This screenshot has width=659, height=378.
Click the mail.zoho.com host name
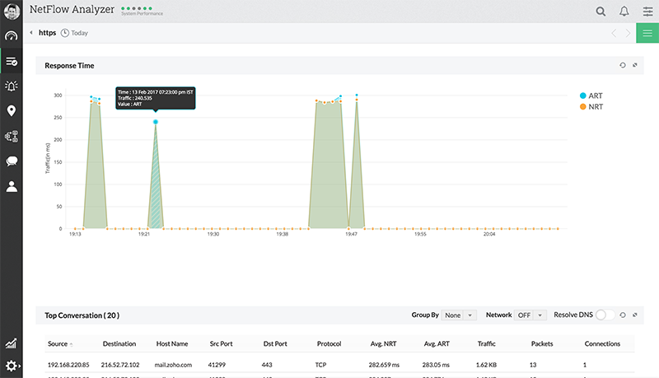click(173, 363)
